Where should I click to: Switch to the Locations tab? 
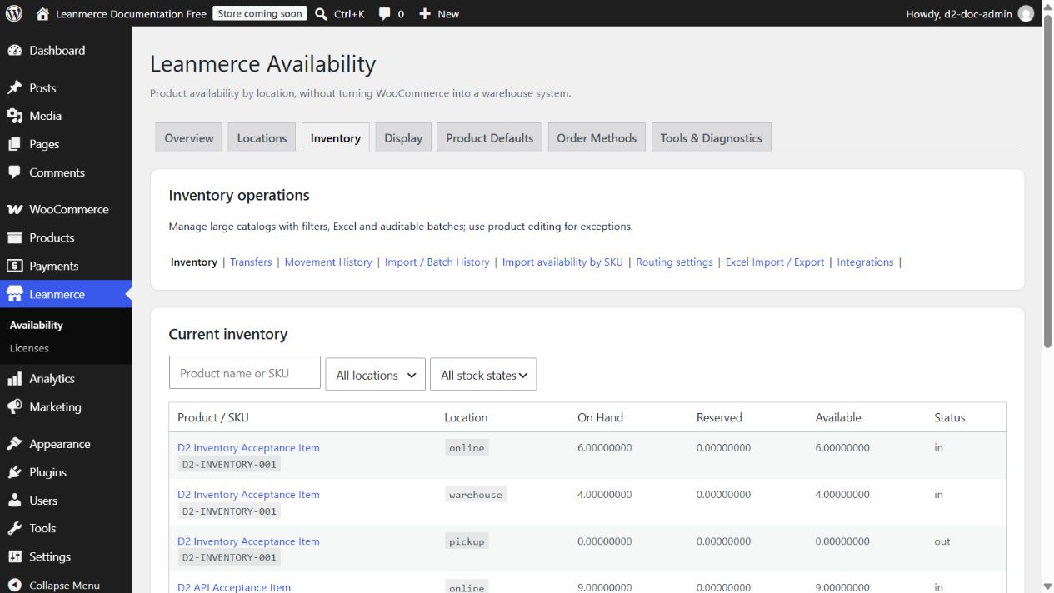click(262, 138)
